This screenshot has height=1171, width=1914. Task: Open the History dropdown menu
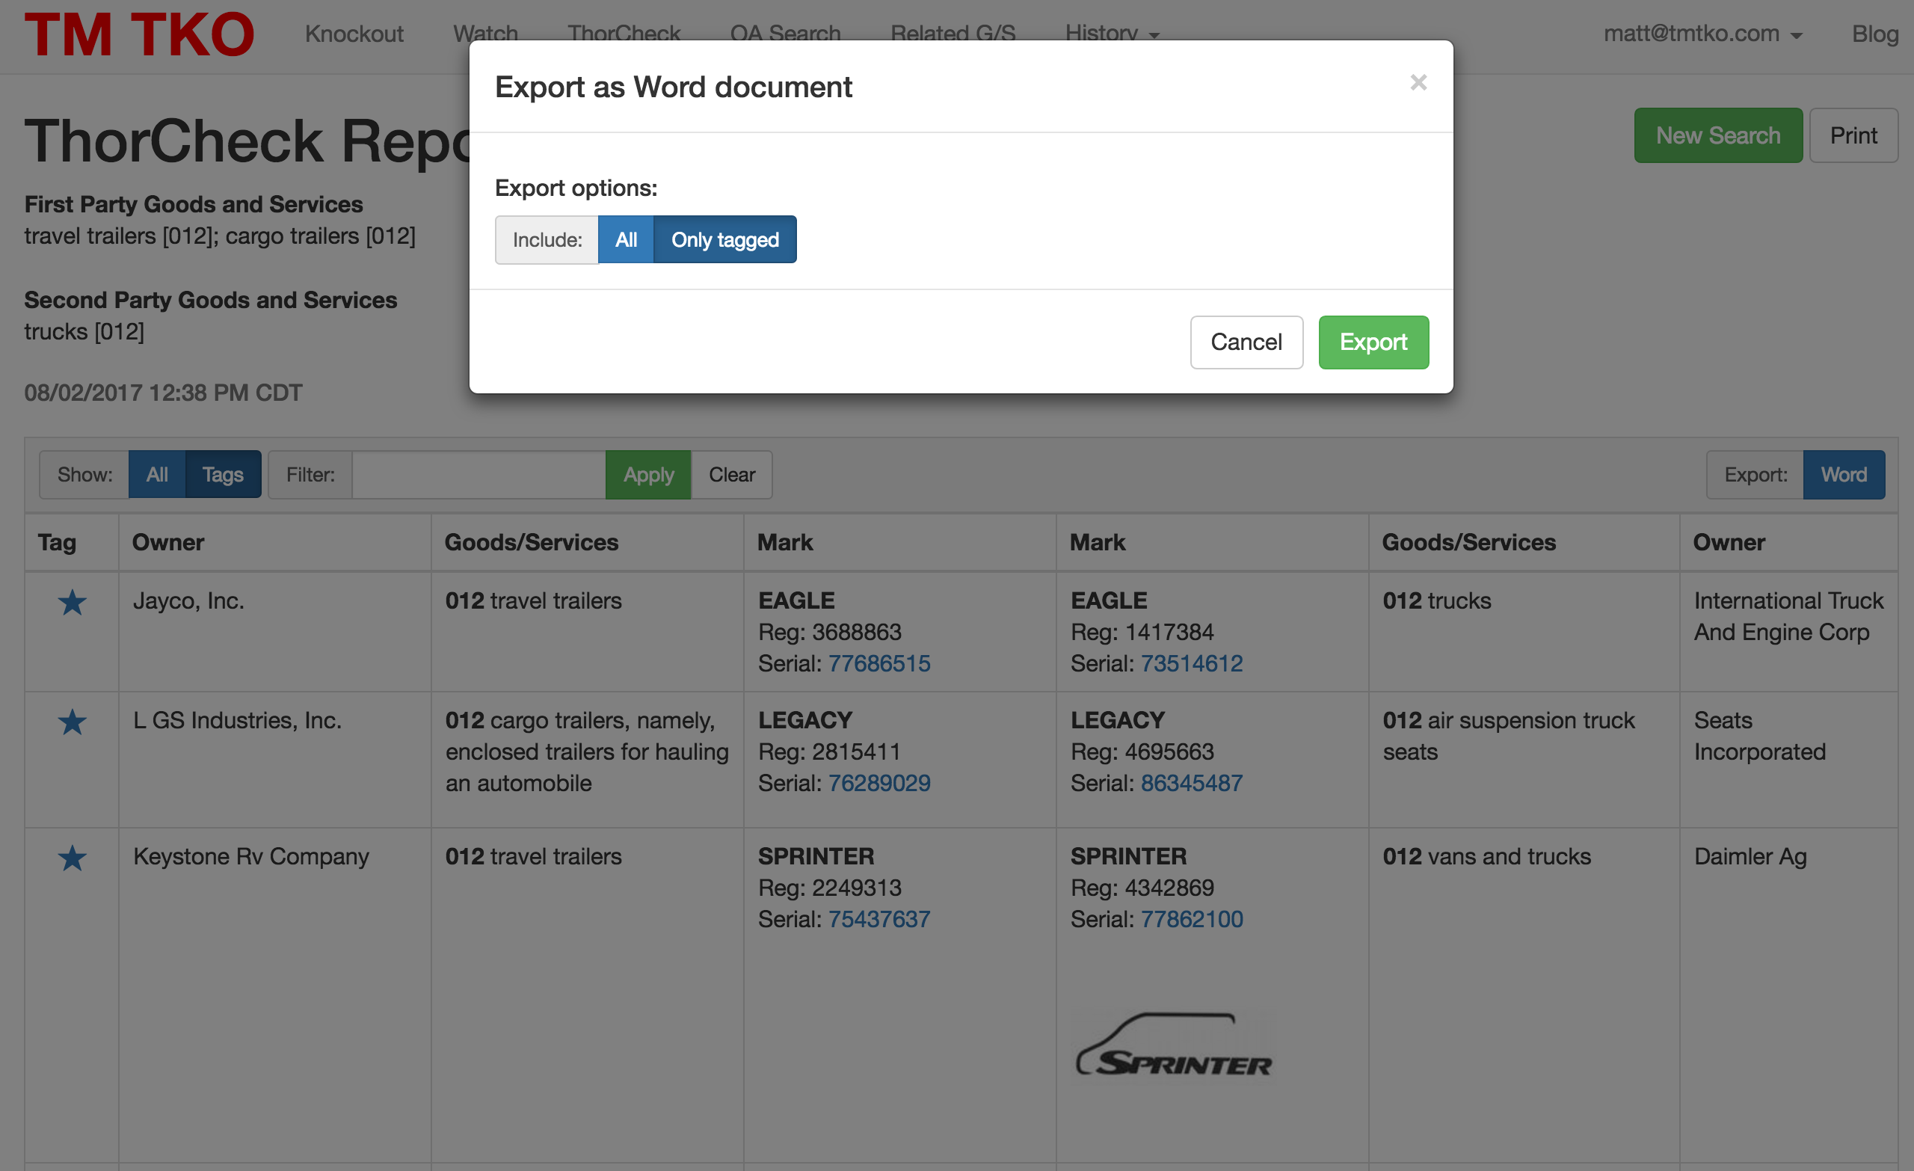point(1111,34)
